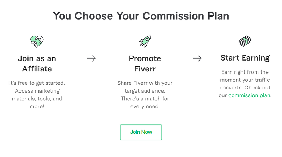Click 'There's a match for every need' text

click(x=145, y=102)
